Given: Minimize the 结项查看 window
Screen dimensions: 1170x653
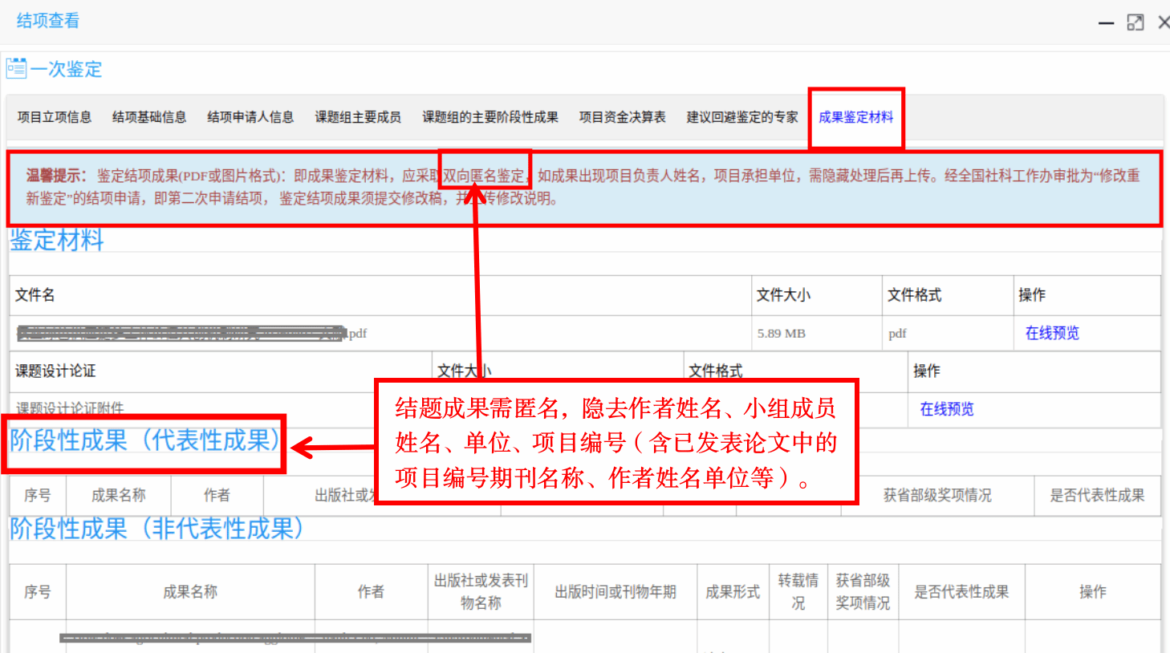Looking at the screenshot, I should coord(1106,23).
